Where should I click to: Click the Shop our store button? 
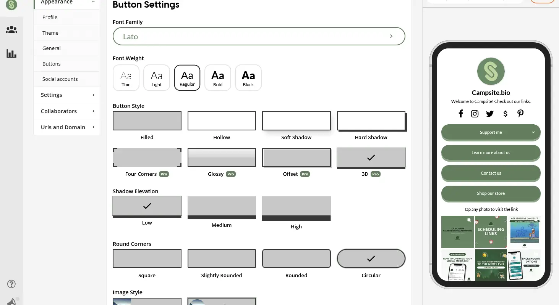[491, 193]
